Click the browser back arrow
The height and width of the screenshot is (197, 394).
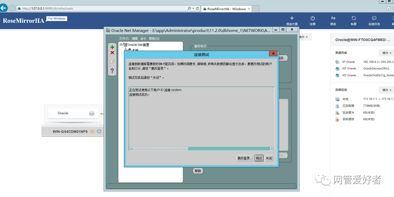point(4,8)
